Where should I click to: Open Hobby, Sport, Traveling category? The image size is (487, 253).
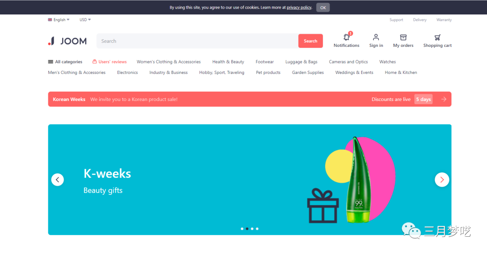point(222,73)
